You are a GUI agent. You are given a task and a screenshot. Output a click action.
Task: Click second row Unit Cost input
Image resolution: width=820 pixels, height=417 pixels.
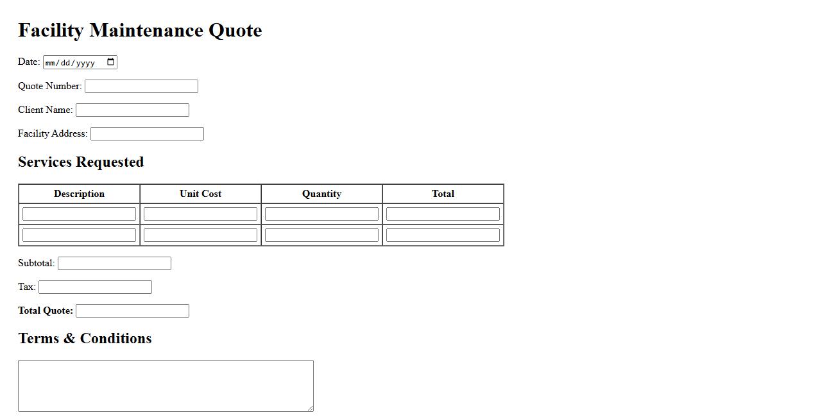pos(200,235)
